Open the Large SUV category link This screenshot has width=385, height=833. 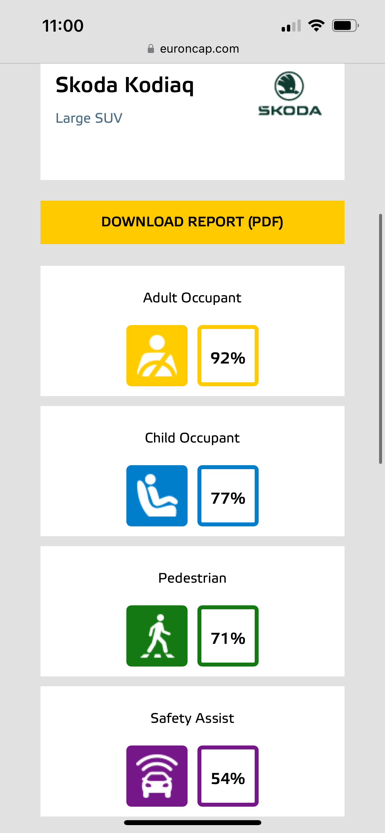pyautogui.click(x=89, y=118)
